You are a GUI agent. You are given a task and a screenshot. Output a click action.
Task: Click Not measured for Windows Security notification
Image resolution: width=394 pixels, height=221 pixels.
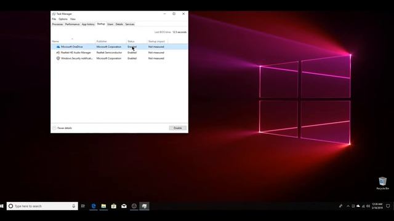(x=156, y=58)
